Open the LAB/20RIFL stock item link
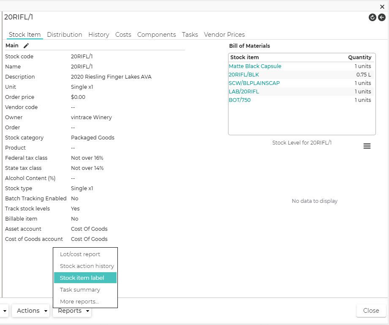Screen dimensions: 389x325 pos(244,92)
